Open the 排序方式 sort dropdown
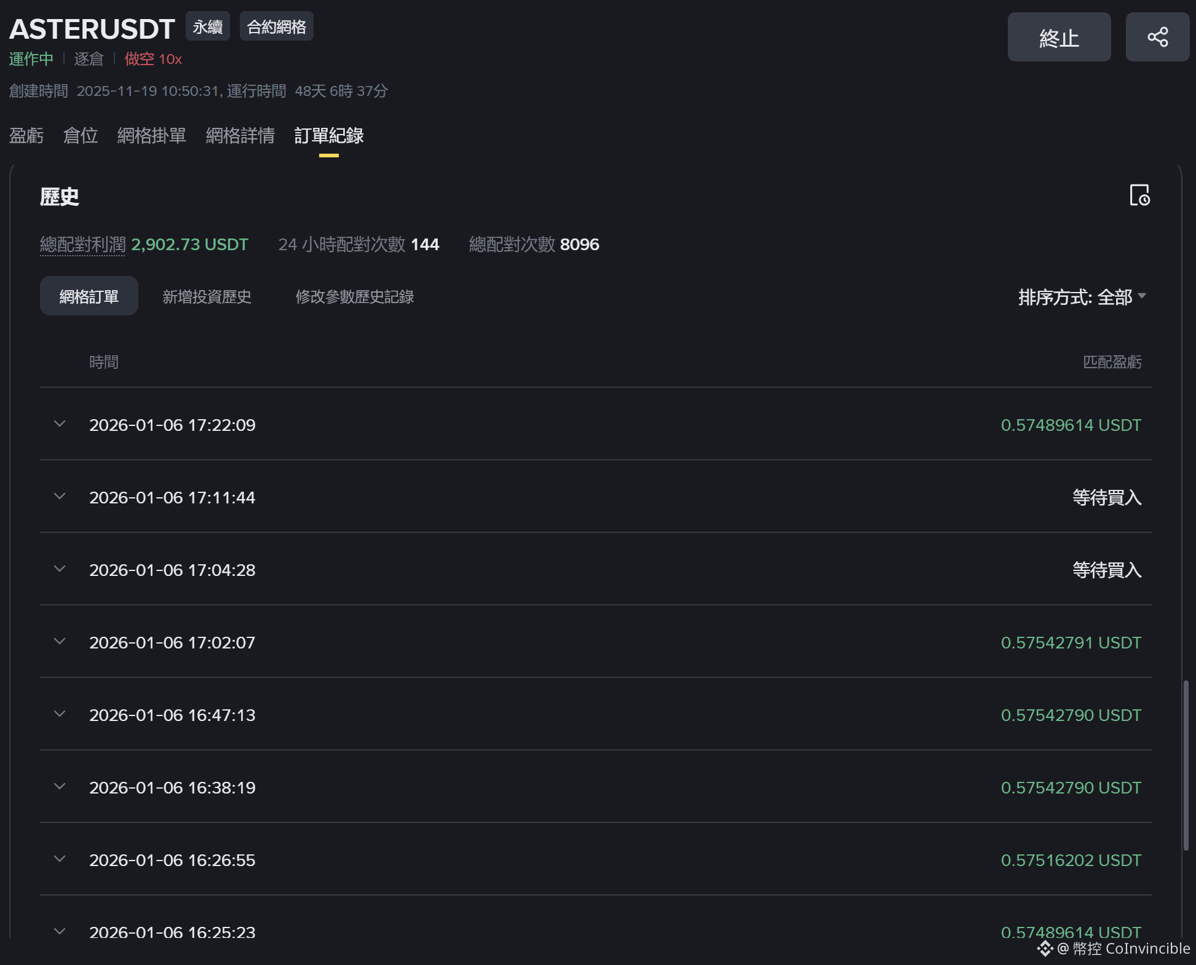The image size is (1196, 965). [x=1082, y=297]
